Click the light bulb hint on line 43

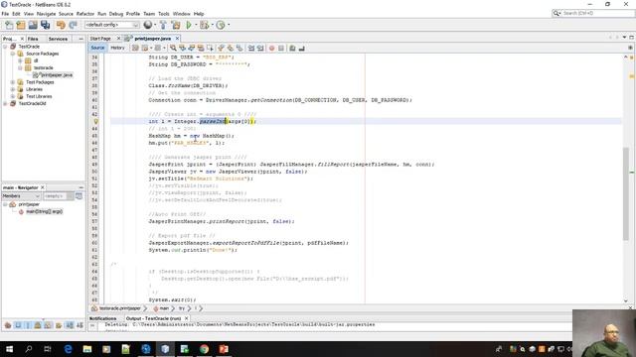(x=96, y=121)
